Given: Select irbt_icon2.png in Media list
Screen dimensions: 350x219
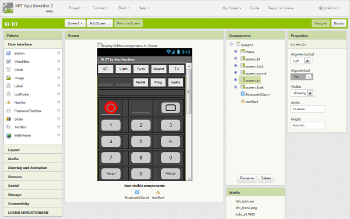Looking at the screenshot, I should click(x=246, y=207).
